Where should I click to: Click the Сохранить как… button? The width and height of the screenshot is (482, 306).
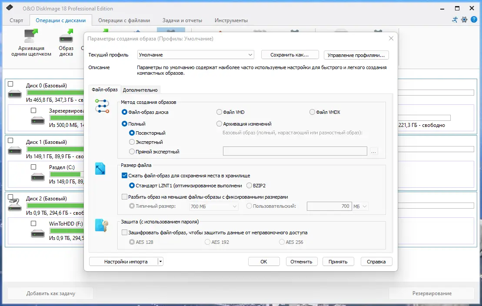pyautogui.click(x=289, y=55)
